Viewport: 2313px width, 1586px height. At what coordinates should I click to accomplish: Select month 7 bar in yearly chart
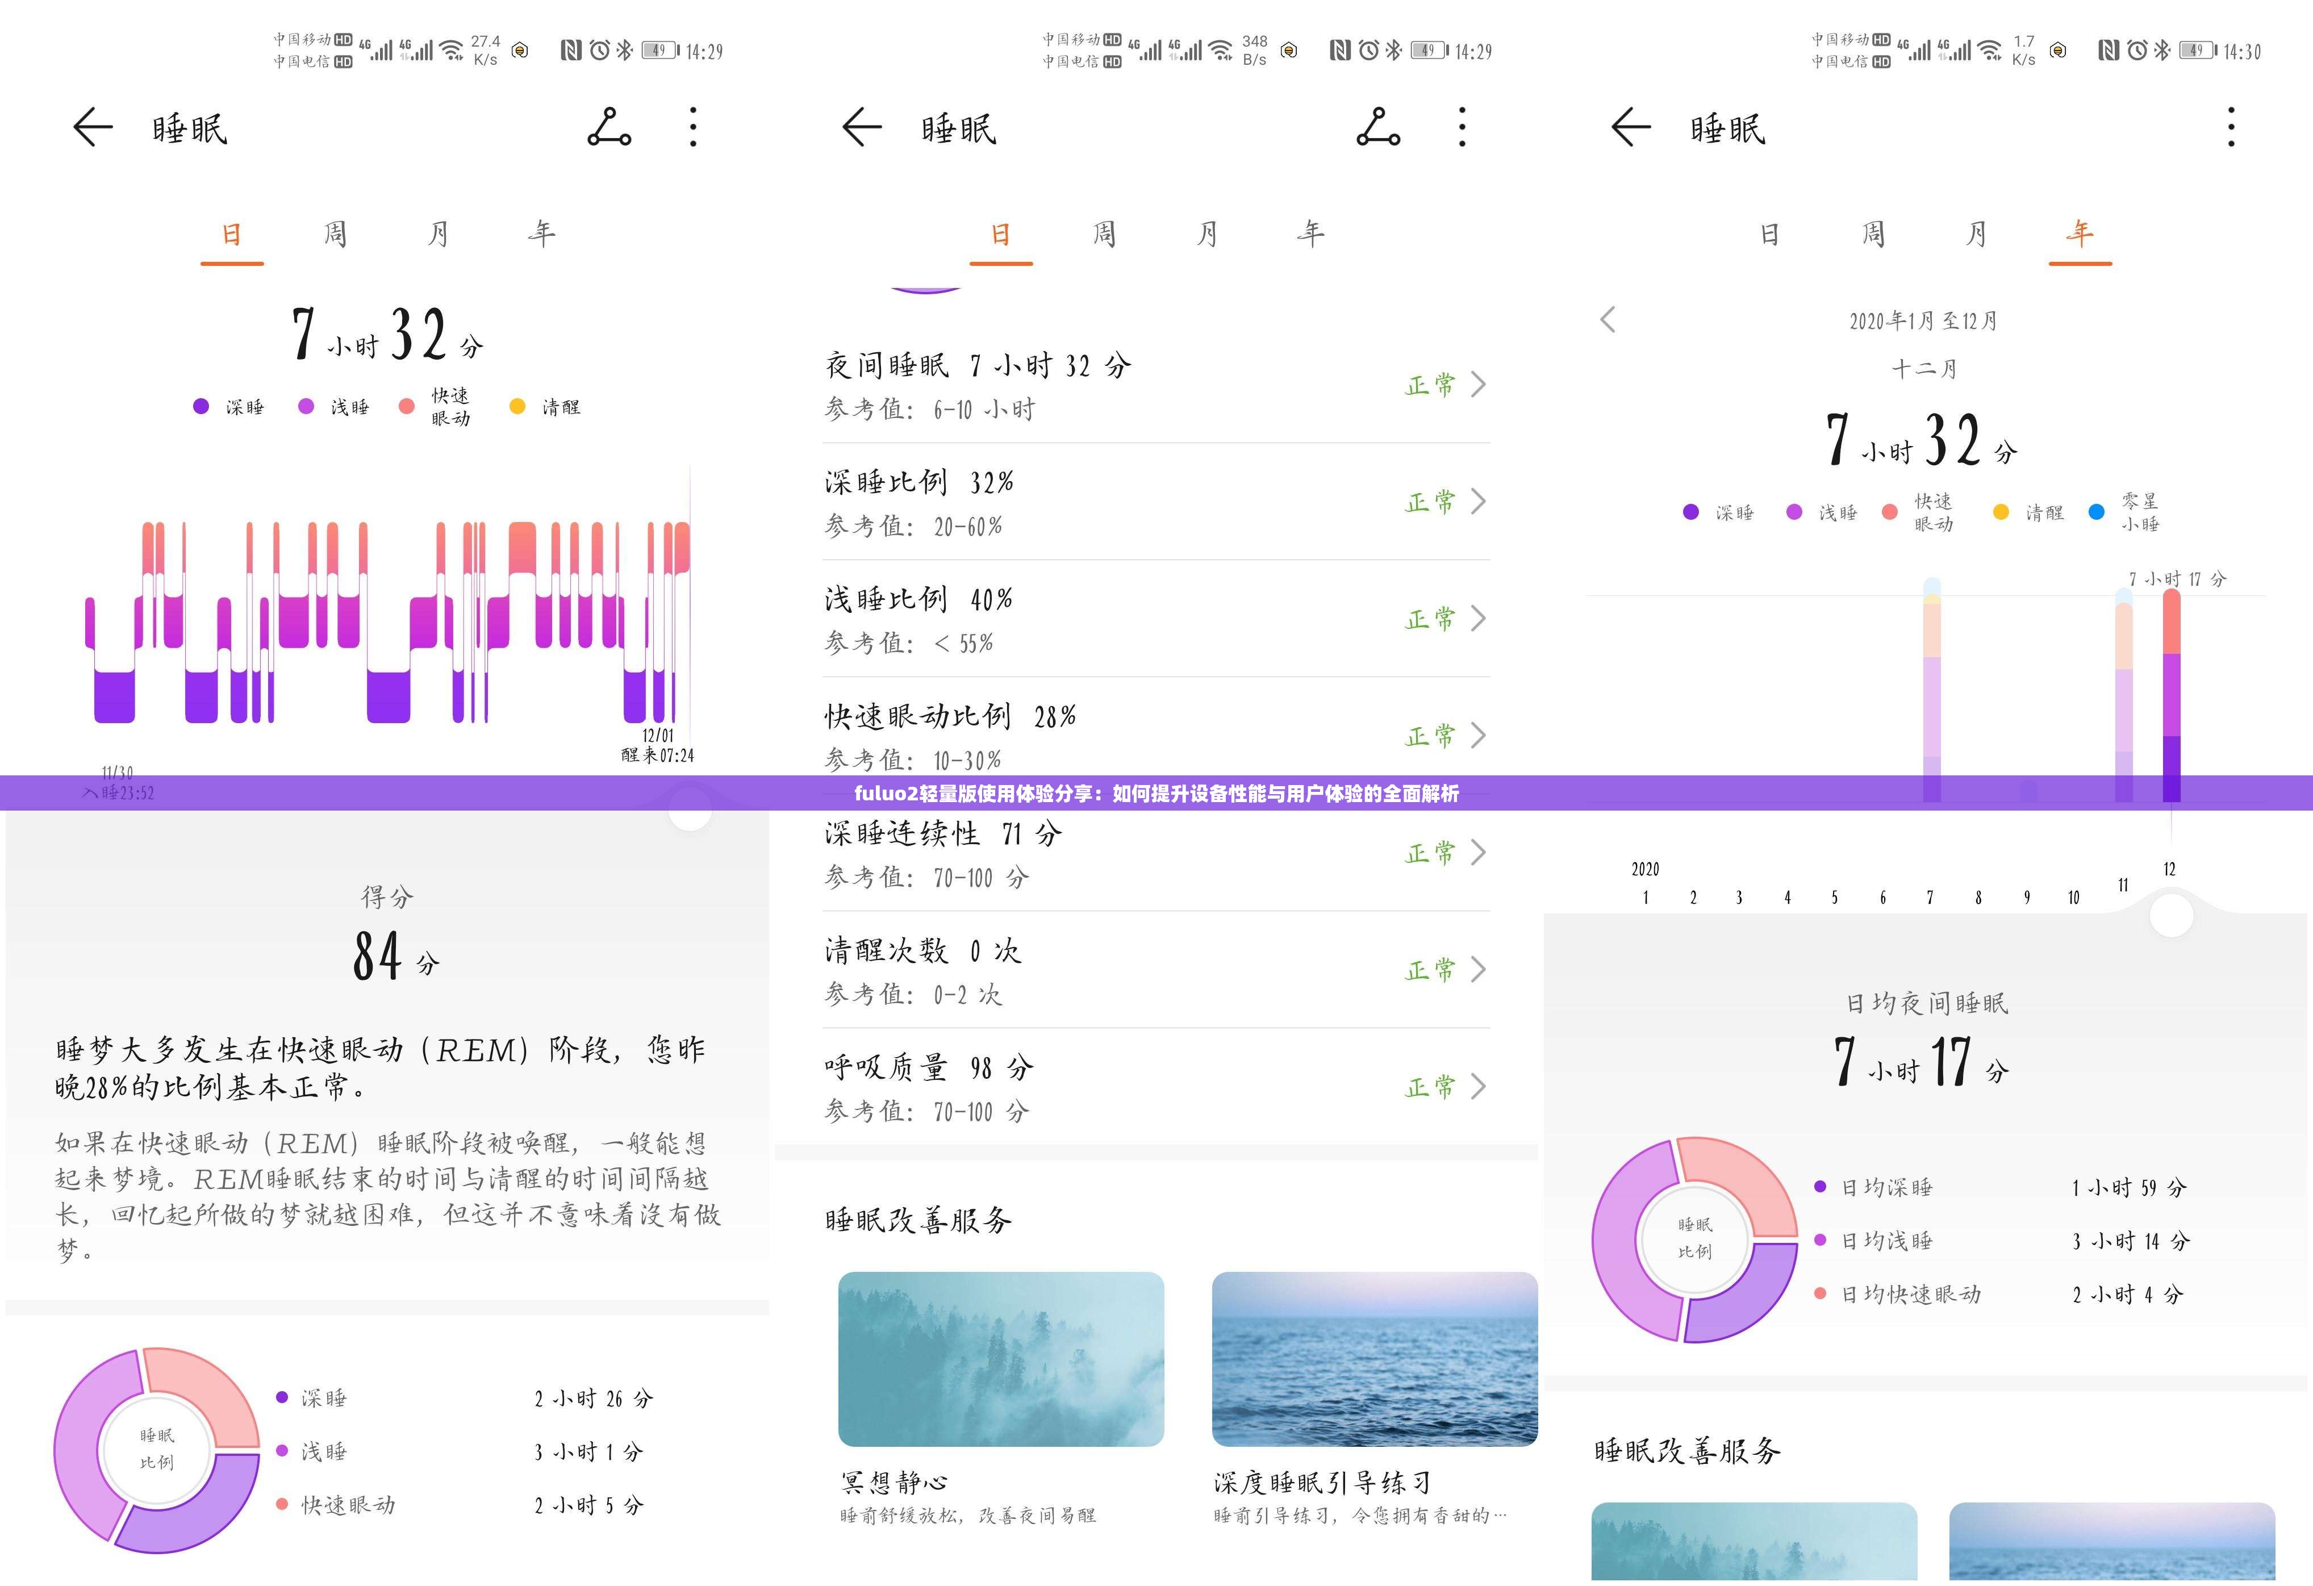pos(1932,690)
